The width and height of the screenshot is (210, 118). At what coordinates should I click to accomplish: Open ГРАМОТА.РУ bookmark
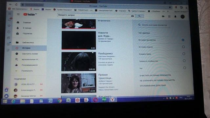tap(83, 10)
